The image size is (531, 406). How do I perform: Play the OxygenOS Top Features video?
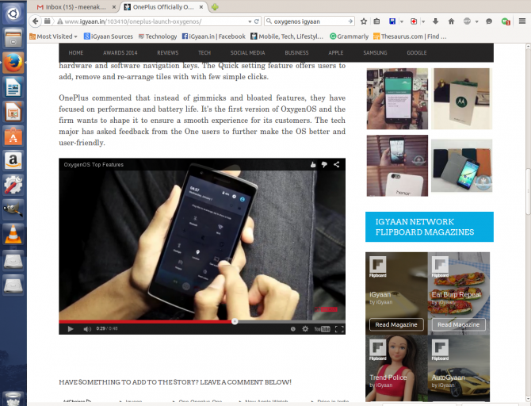coord(70,328)
